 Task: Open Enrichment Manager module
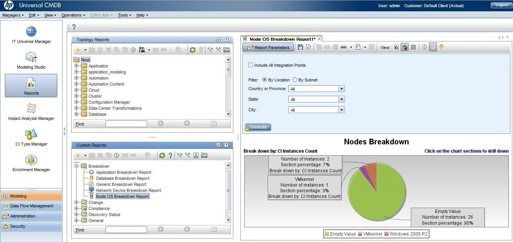[31, 163]
